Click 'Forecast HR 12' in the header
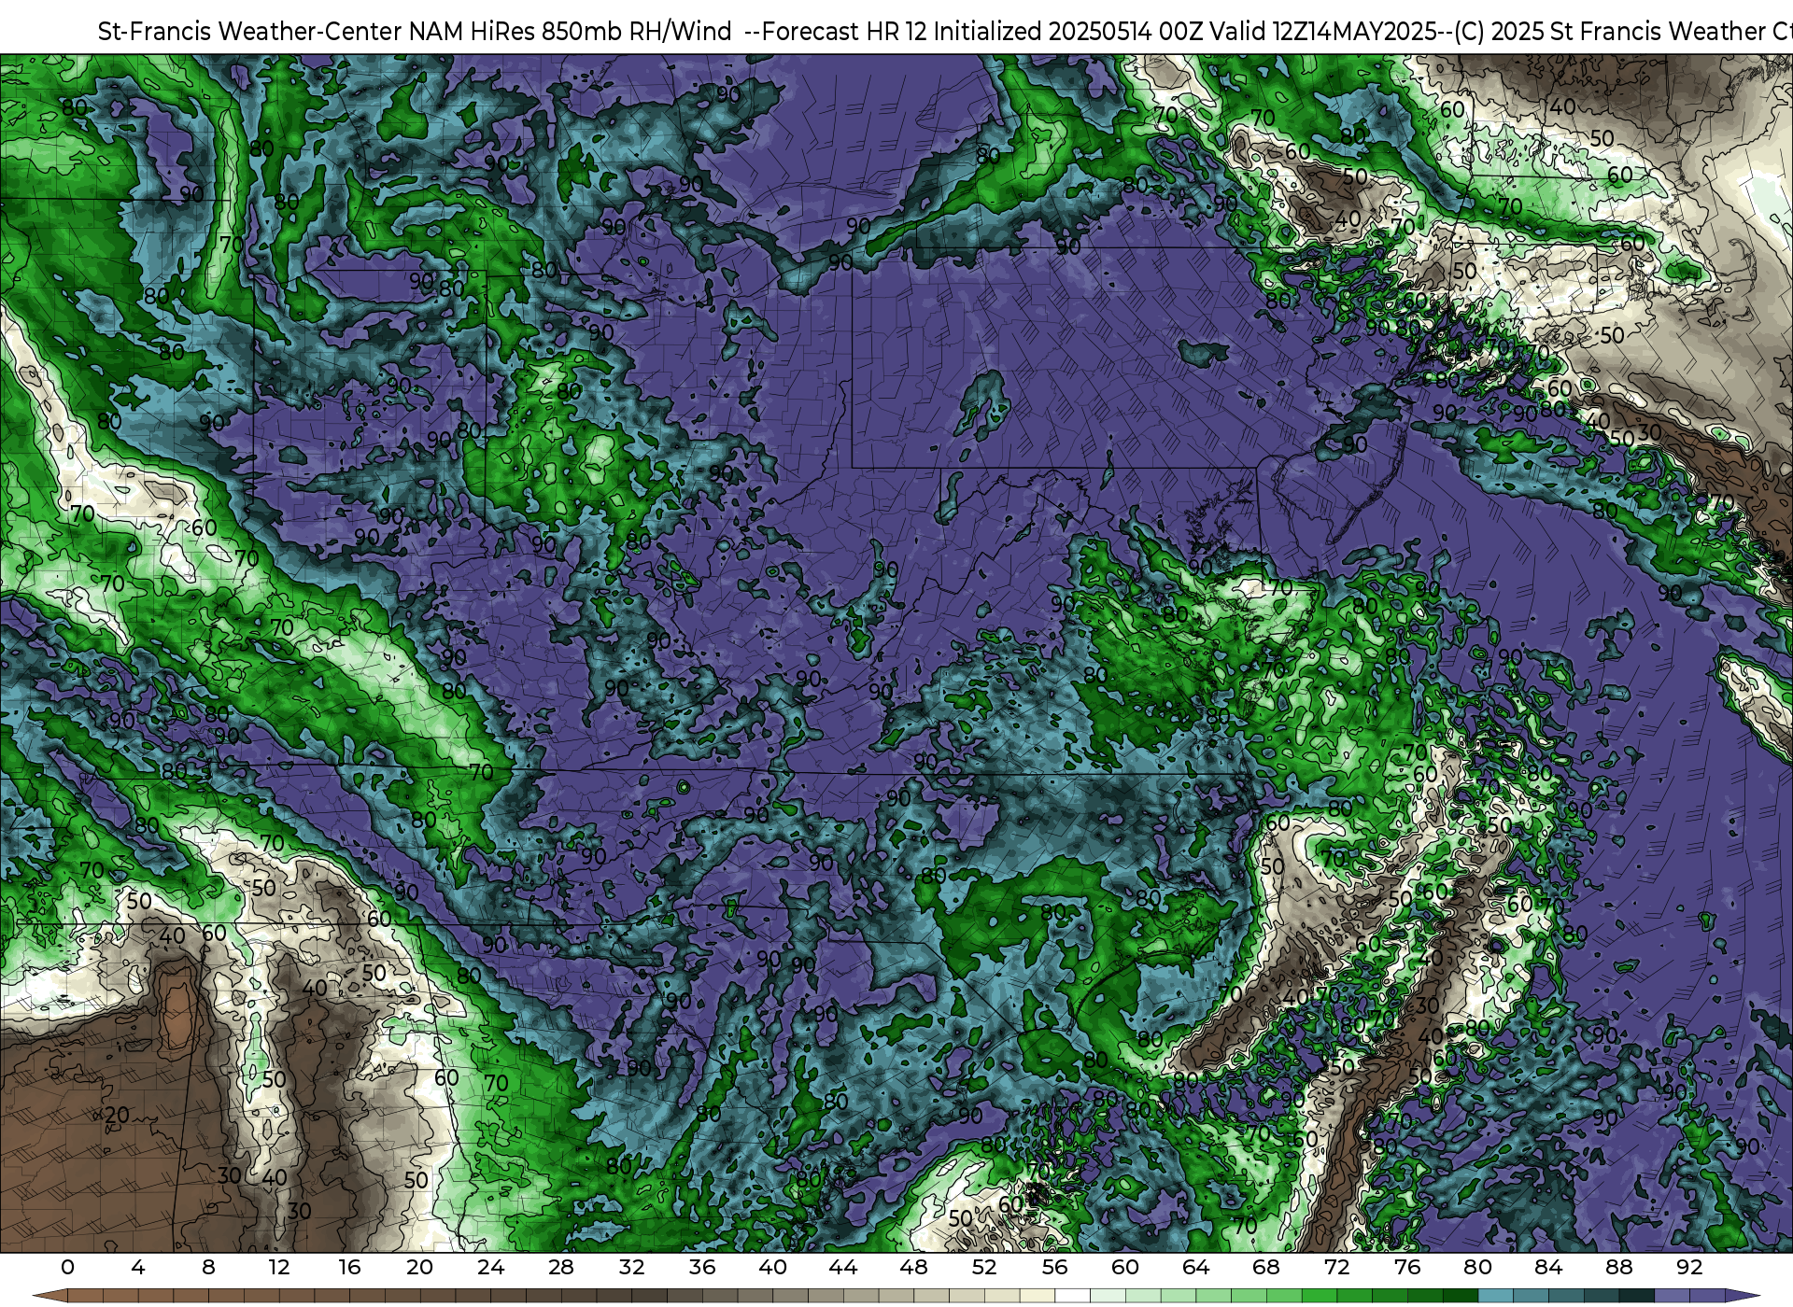The height and width of the screenshot is (1307, 1793). 845,31
